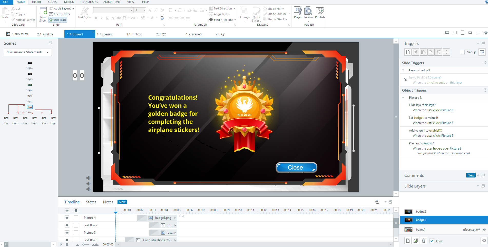Open Find / Replace

click(222, 20)
